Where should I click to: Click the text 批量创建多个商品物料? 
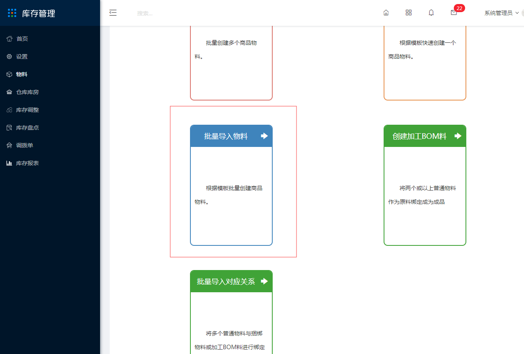tap(225, 50)
